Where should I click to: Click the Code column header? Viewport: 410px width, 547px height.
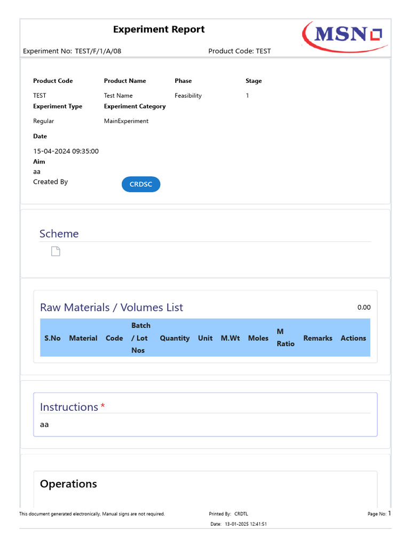pos(114,338)
